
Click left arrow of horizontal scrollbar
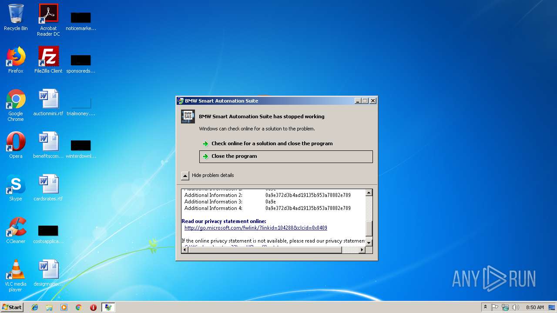tap(185, 250)
